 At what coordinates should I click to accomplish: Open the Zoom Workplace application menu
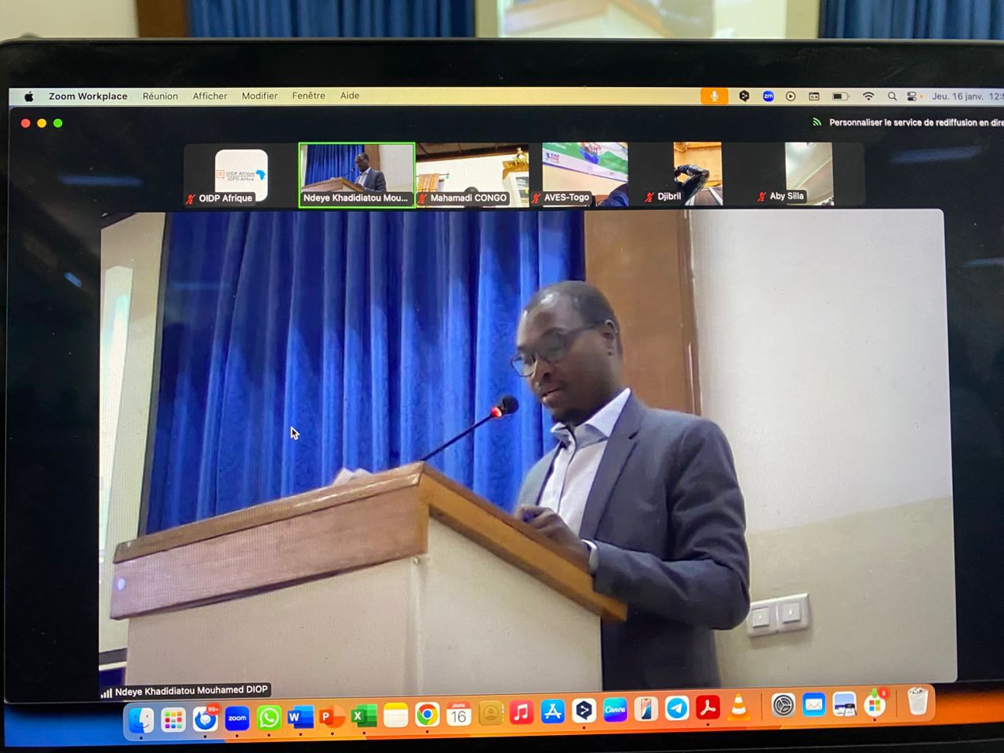click(x=88, y=96)
